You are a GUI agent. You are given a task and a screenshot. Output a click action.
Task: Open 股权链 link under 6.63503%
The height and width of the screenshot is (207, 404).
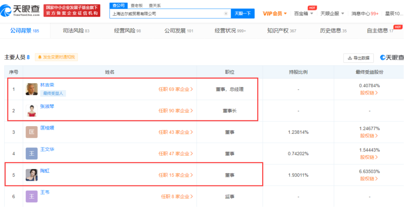369,179
